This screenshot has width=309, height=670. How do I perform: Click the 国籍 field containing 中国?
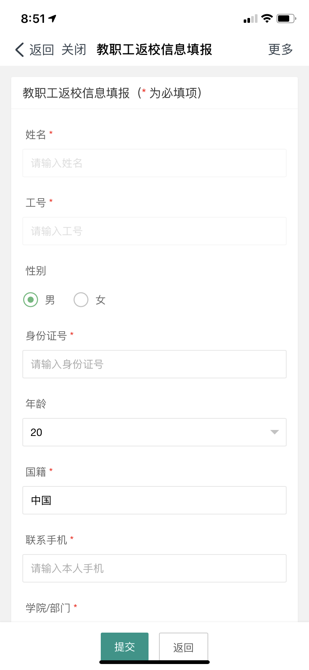click(154, 500)
